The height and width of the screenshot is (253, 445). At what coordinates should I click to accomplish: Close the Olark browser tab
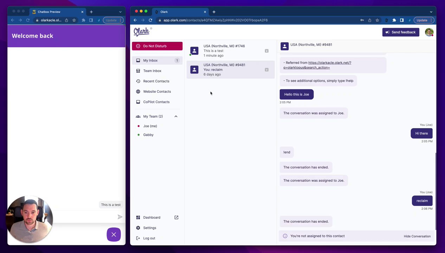tap(205, 12)
